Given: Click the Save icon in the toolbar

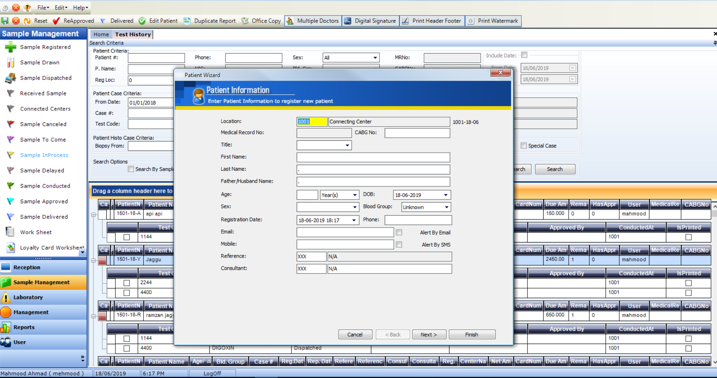Looking at the screenshot, I should [5, 21].
